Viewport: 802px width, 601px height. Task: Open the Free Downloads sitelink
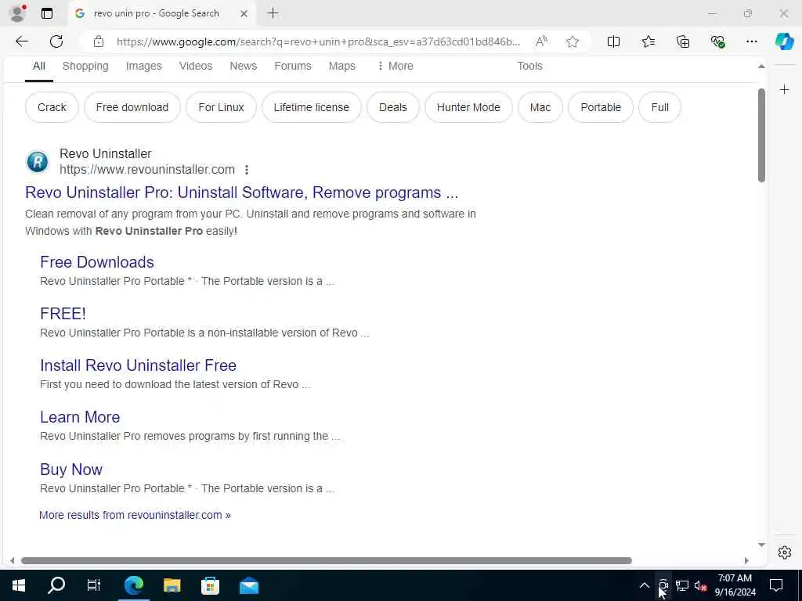pyautogui.click(x=96, y=262)
